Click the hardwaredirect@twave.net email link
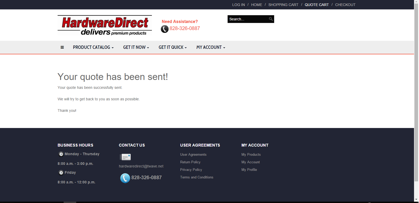419x203 pixels. [141, 166]
